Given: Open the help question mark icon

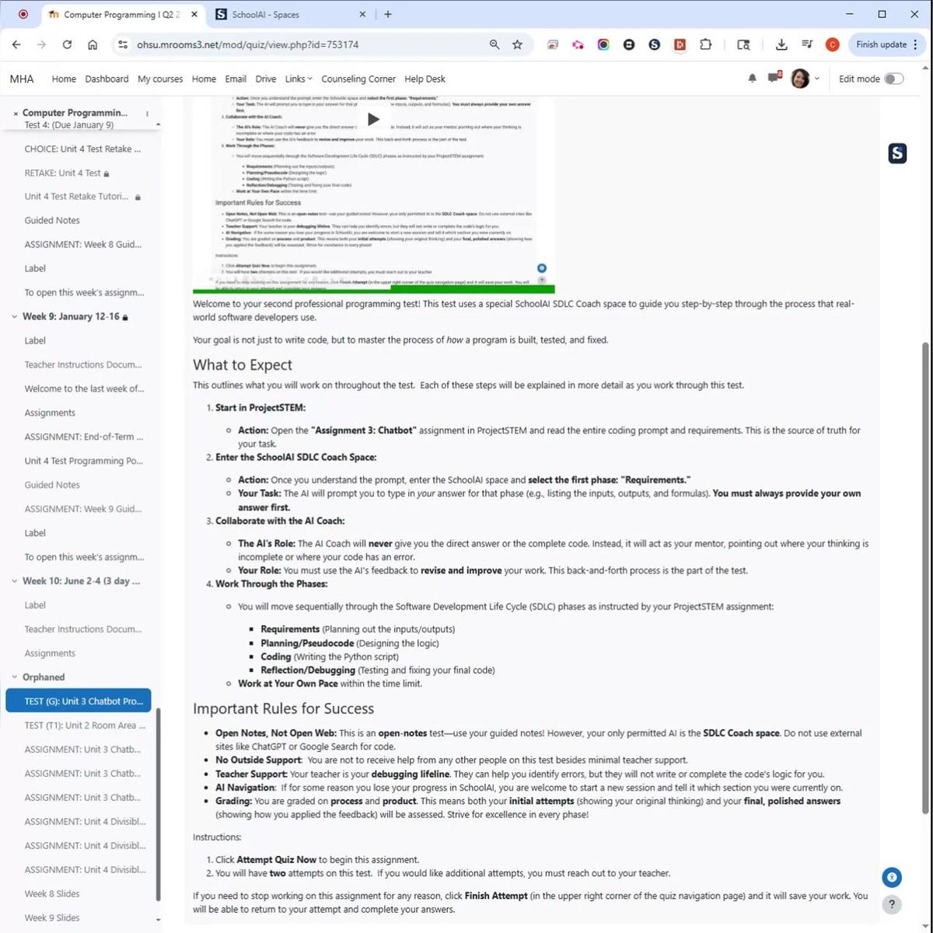Looking at the screenshot, I should coord(891,904).
